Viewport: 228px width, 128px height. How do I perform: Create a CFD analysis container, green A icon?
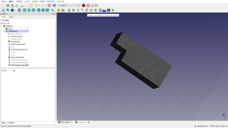(69, 10)
